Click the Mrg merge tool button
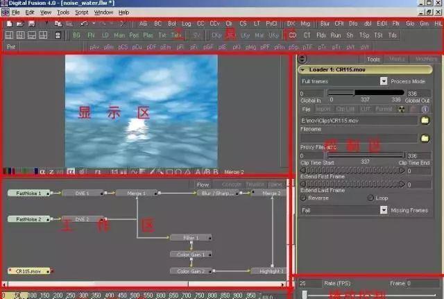This screenshot has width=444, height=299. (305, 23)
